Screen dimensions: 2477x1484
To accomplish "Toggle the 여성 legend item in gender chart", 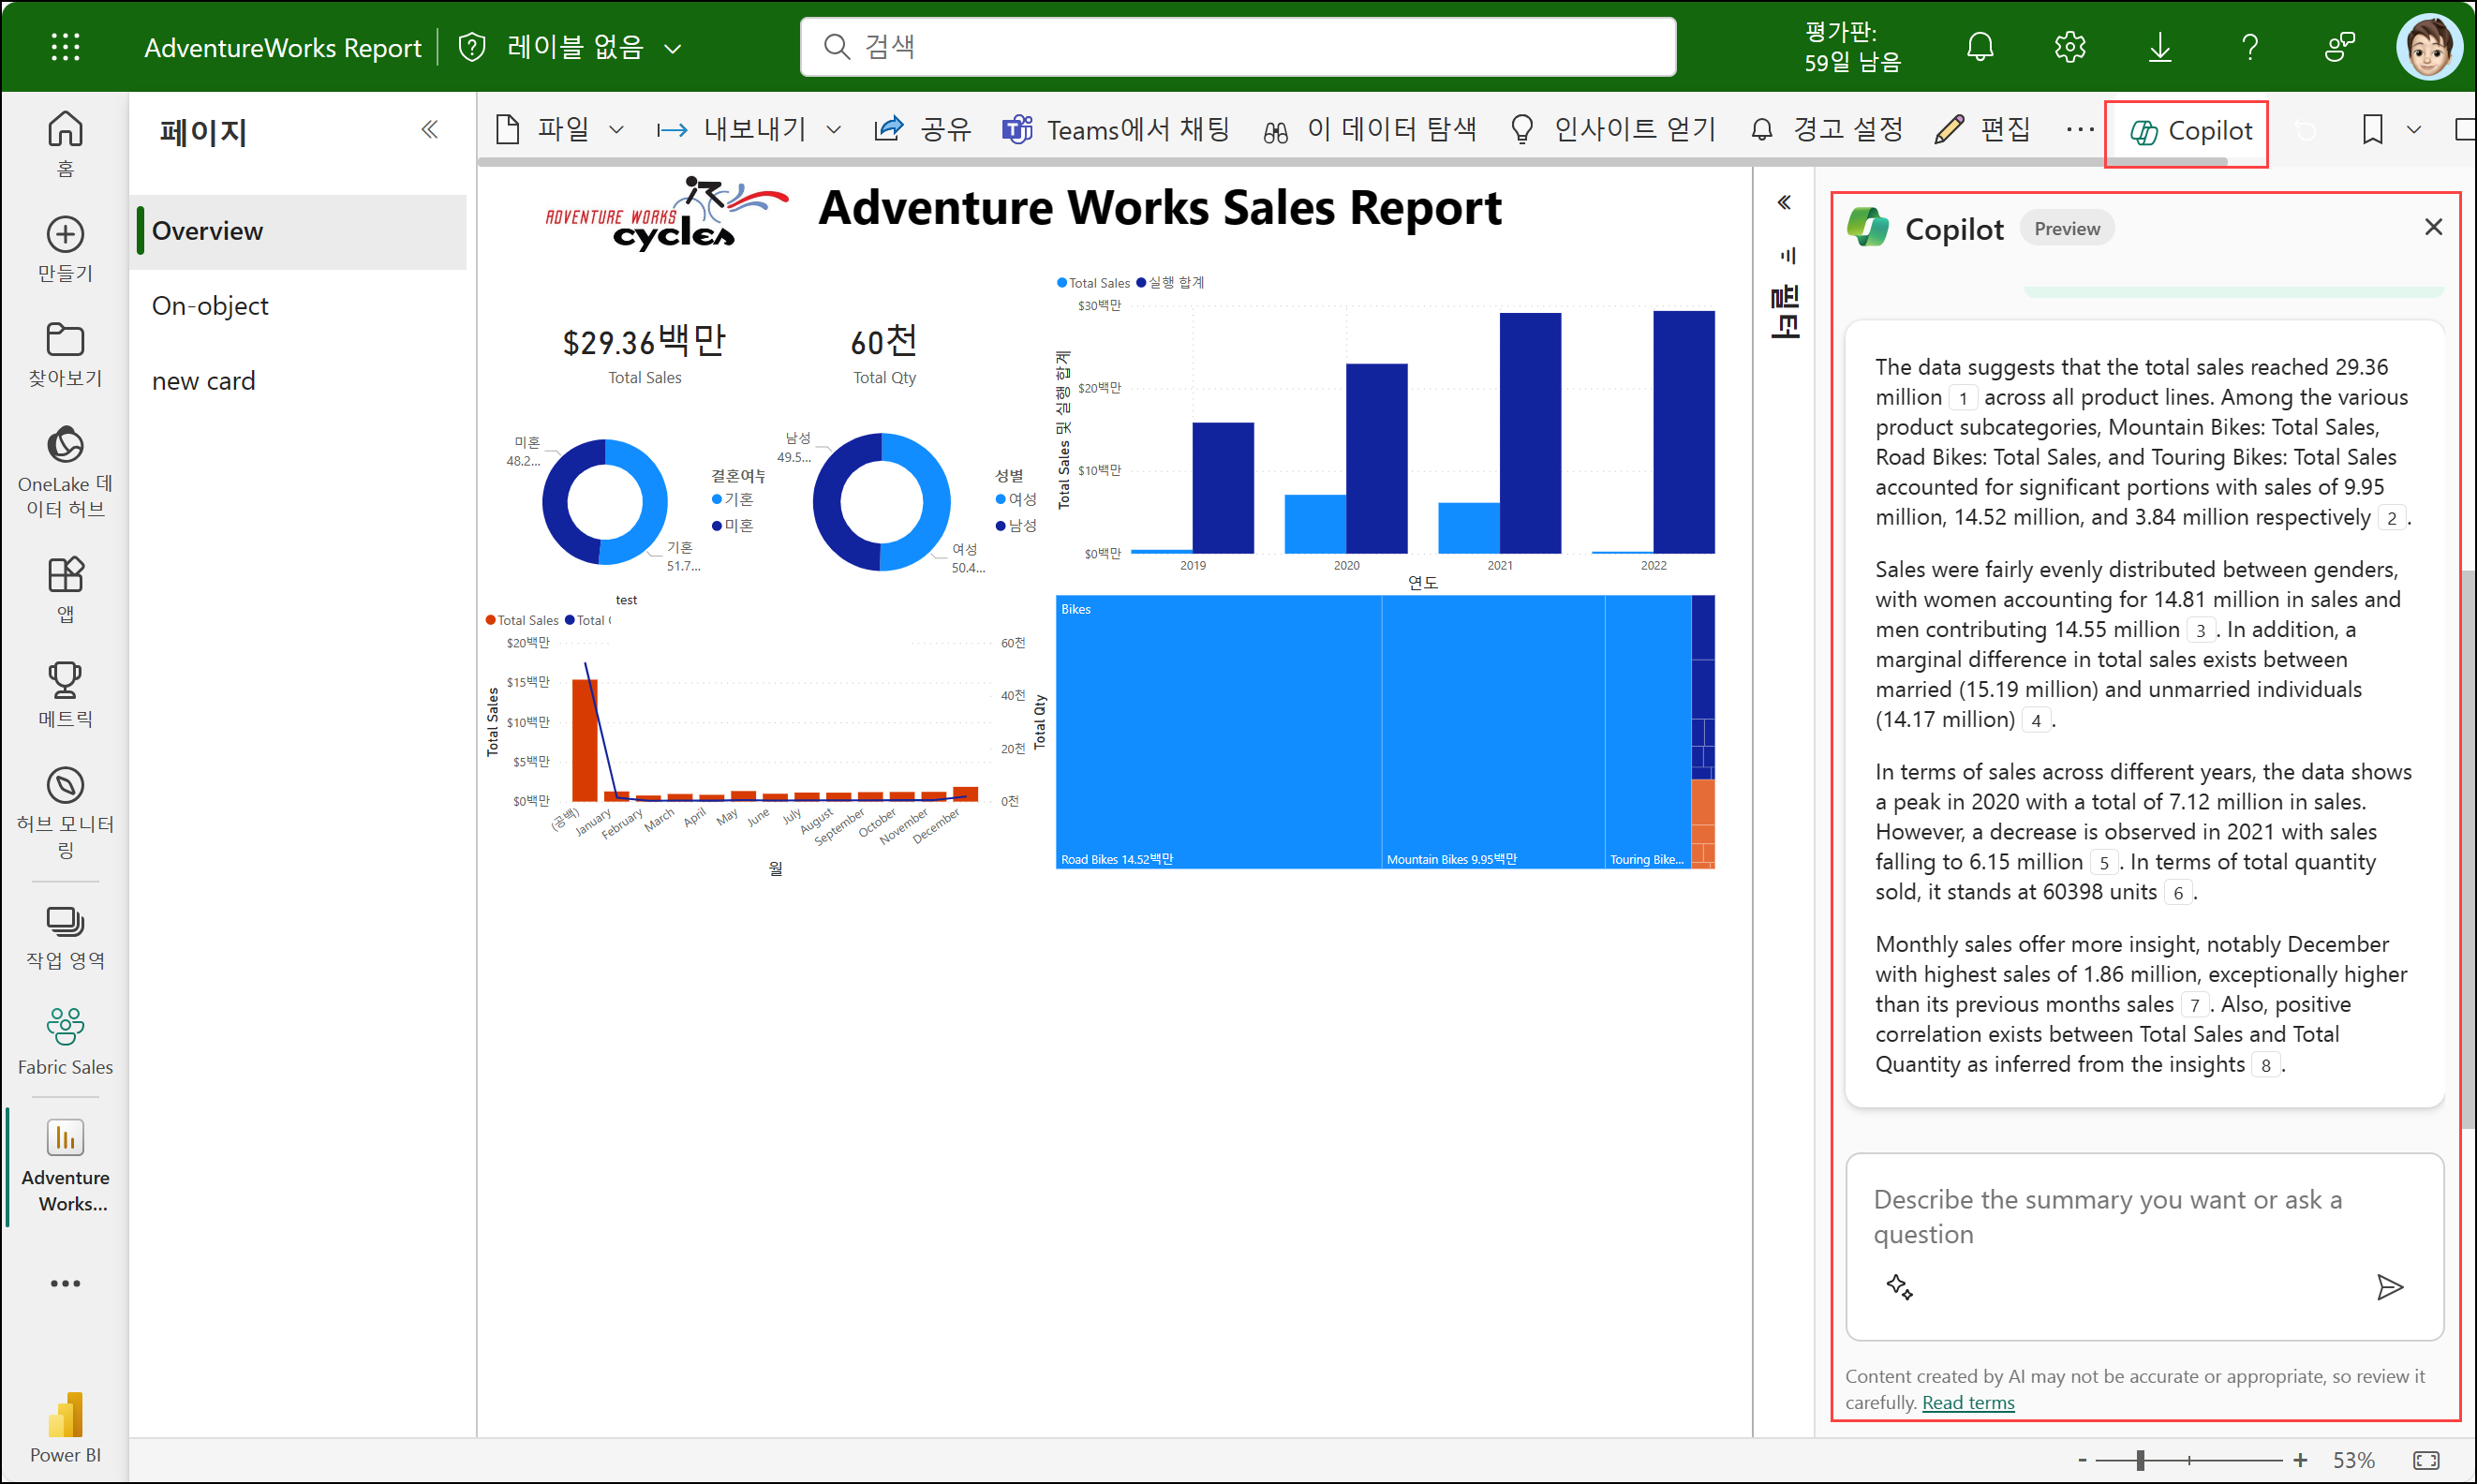I will click(x=1020, y=499).
